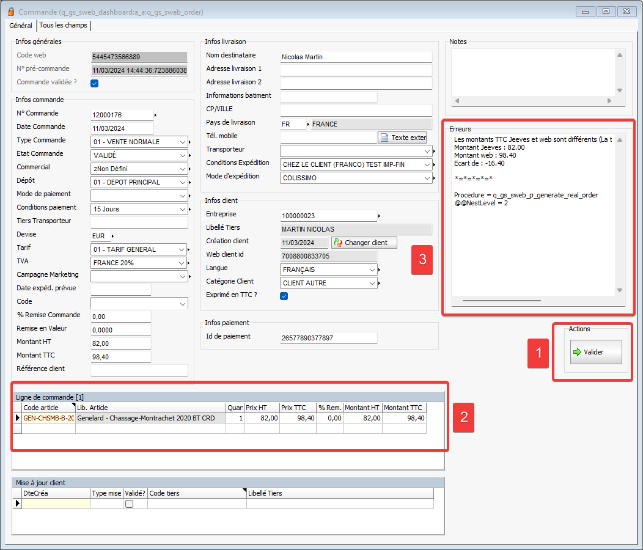Click the Changer client button
Image resolution: width=643 pixels, height=550 pixels.
click(364, 243)
